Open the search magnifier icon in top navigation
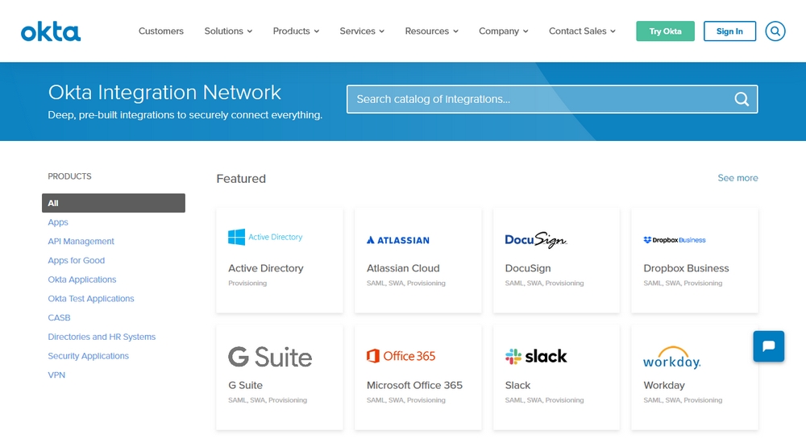Screen dimensions: 806x447 click(x=775, y=31)
